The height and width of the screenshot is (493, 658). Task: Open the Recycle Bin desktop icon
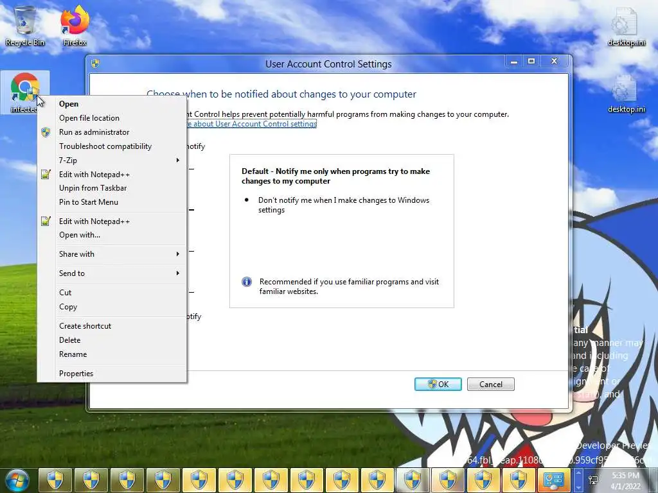pos(25,25)
